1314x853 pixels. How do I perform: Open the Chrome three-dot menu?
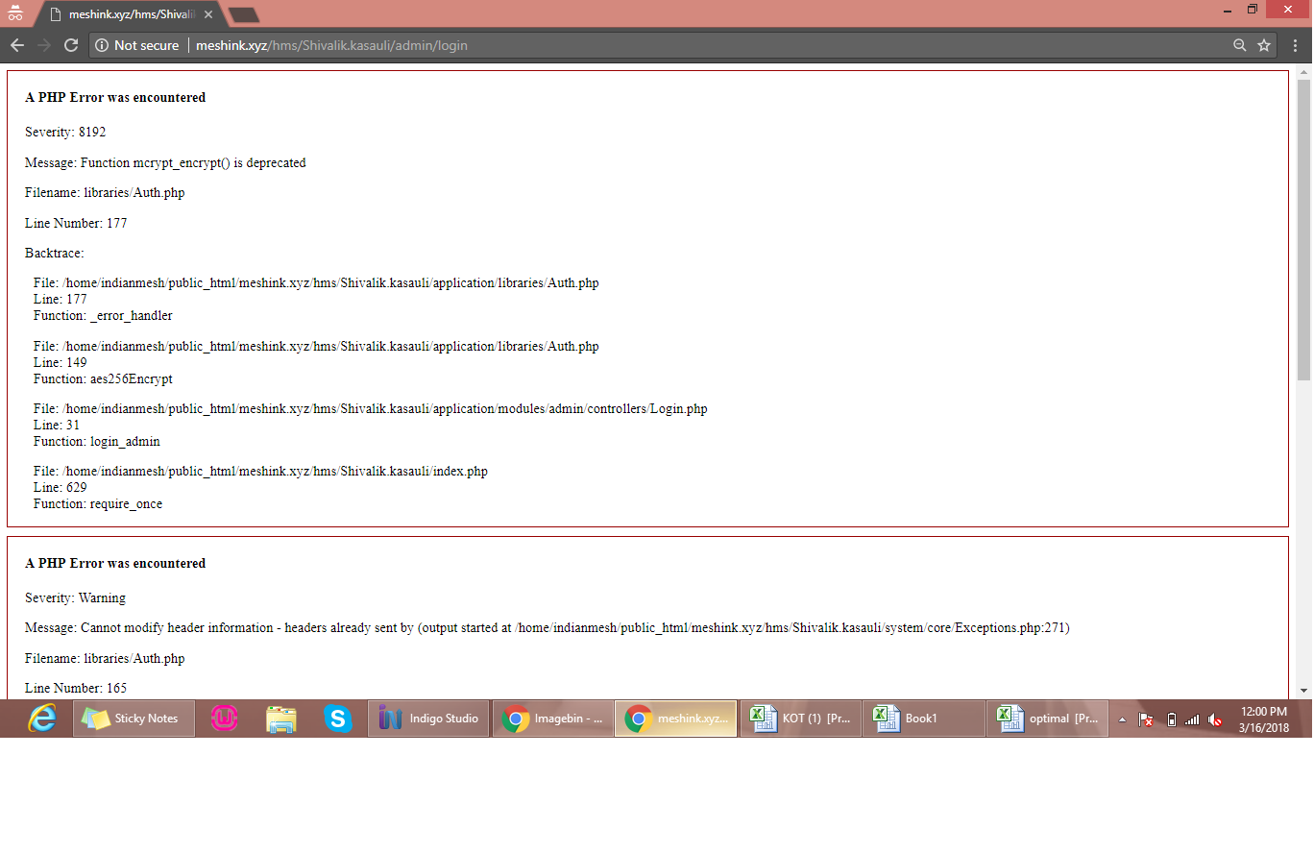pos(1294,45)
